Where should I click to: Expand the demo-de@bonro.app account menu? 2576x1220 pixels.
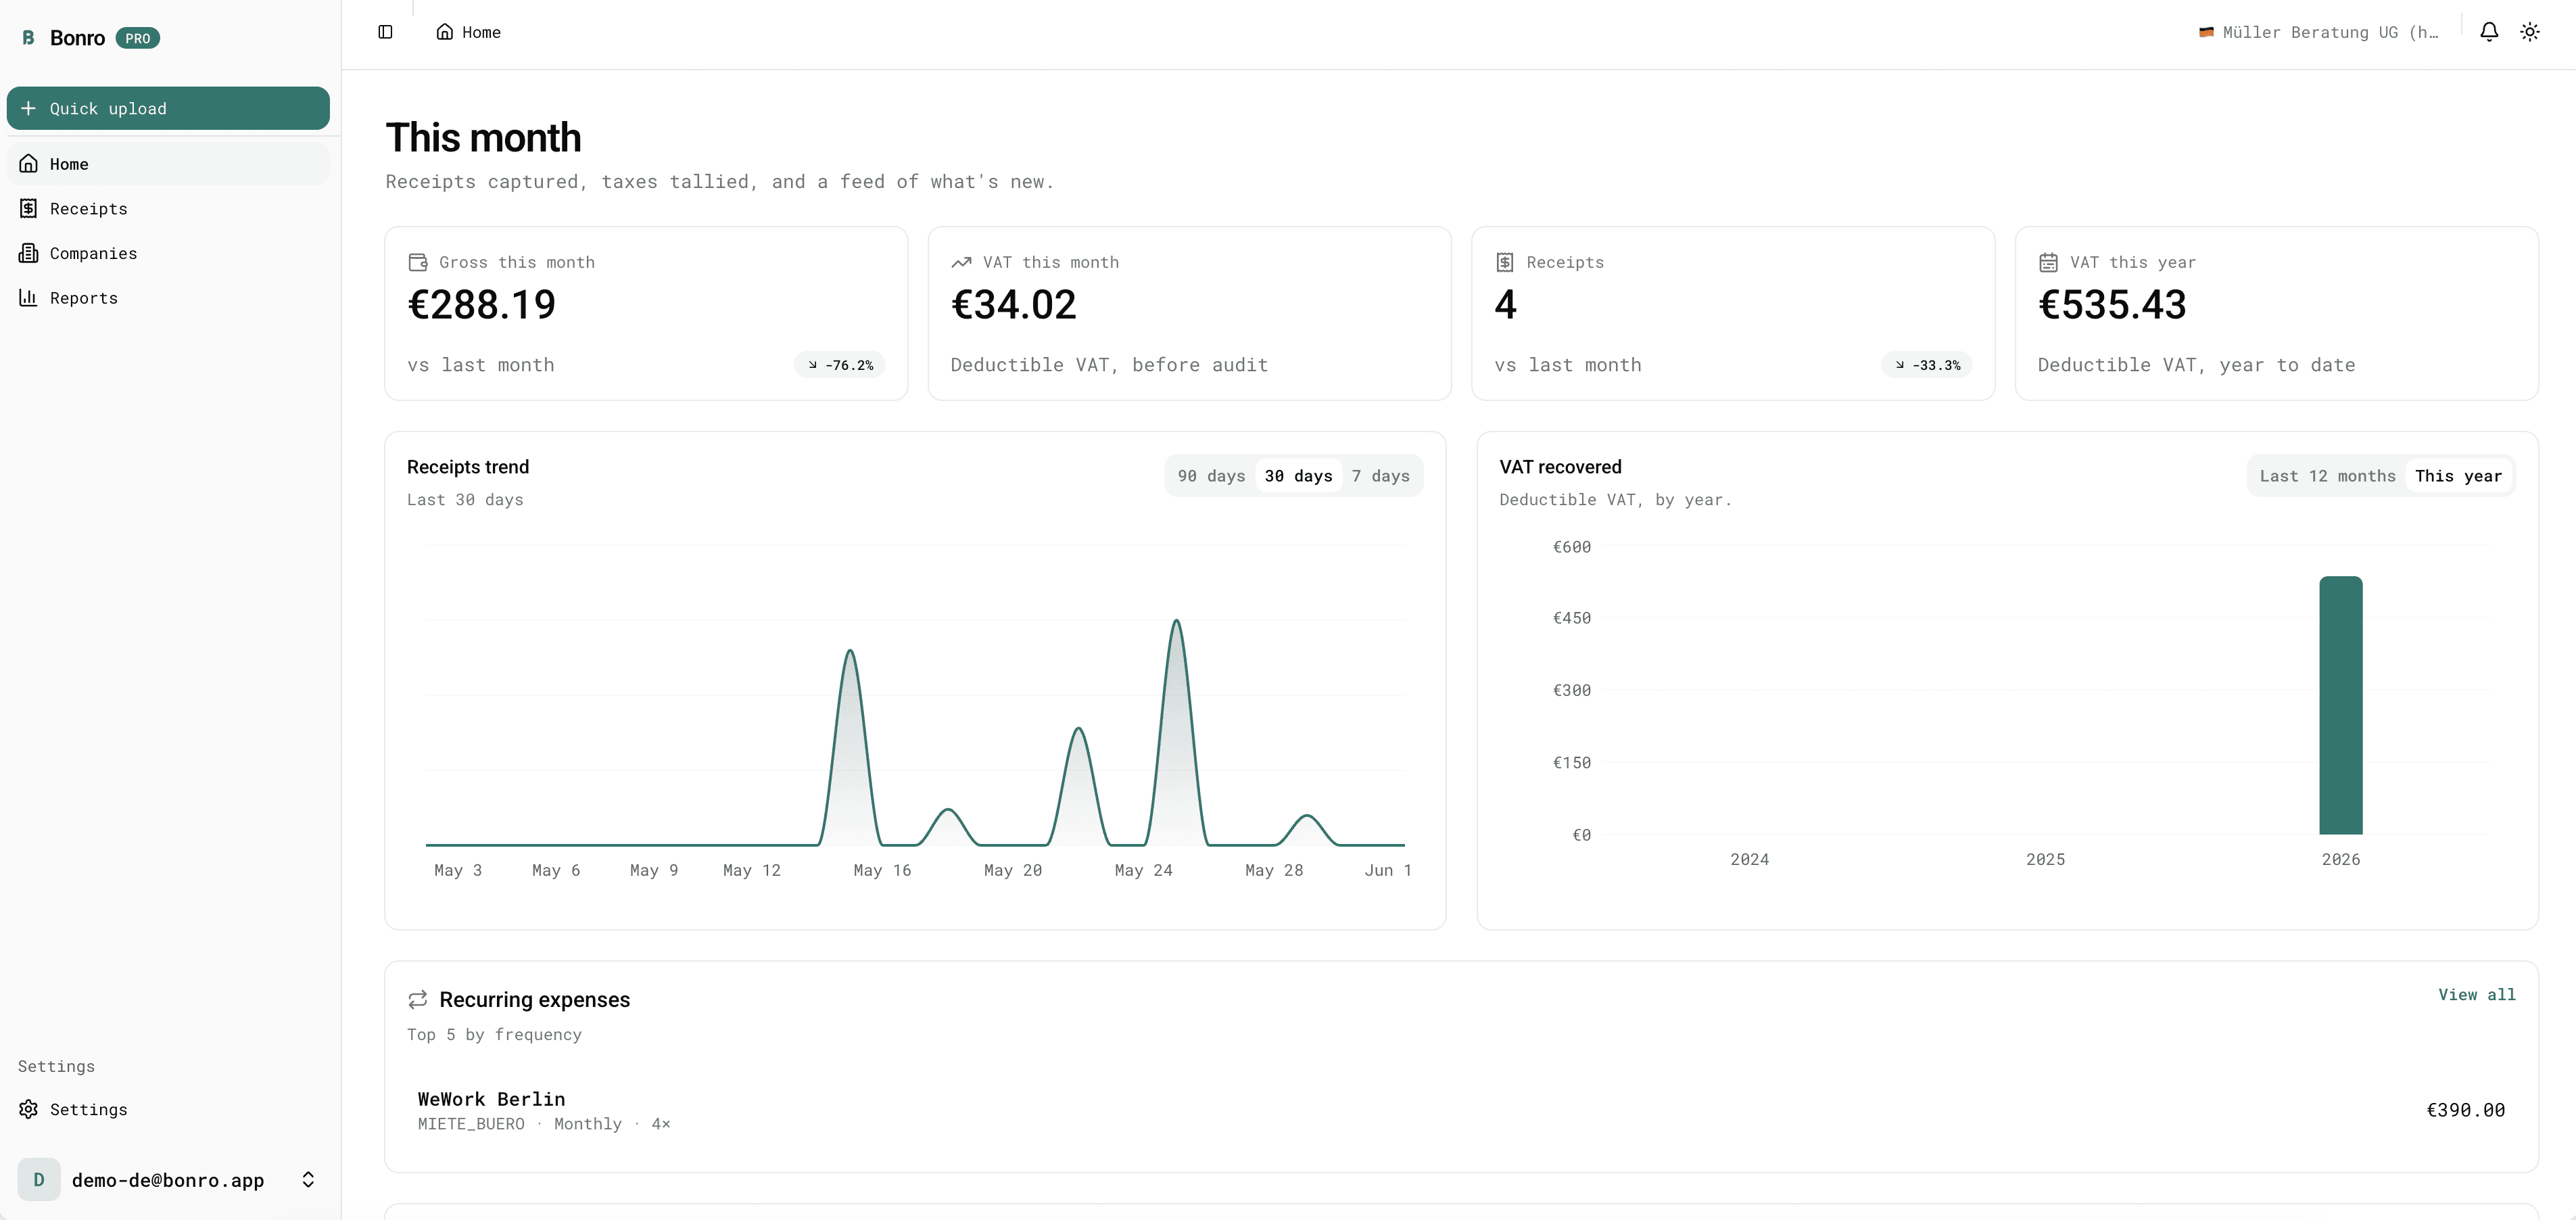pos(168,1180)
